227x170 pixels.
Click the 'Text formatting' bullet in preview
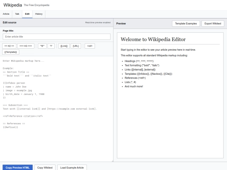click(x=142, y=65)
